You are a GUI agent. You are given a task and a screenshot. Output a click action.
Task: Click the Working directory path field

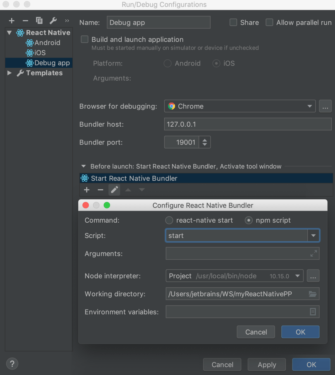[243, 294]
